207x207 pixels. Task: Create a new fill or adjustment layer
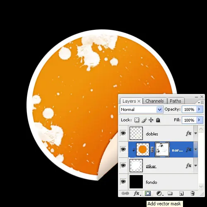(x=159, y=193)
